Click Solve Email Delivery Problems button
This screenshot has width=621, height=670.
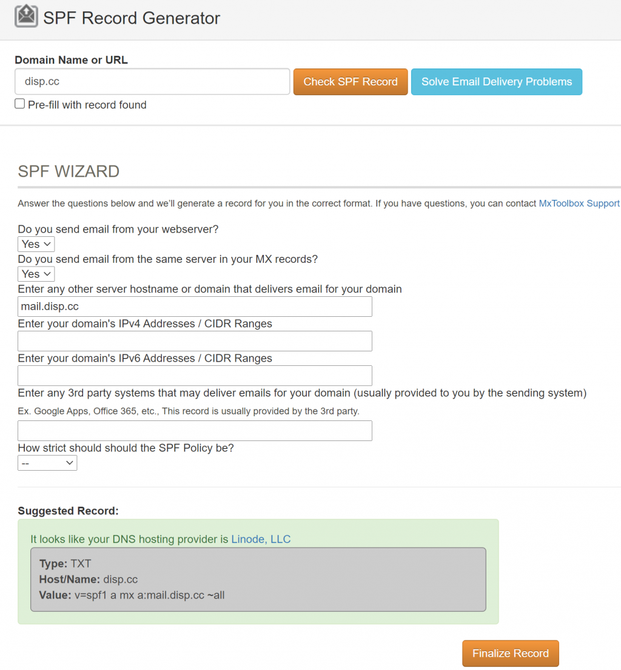tap(496, 82)
